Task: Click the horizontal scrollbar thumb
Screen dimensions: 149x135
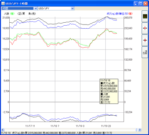Action: point(136,130)
